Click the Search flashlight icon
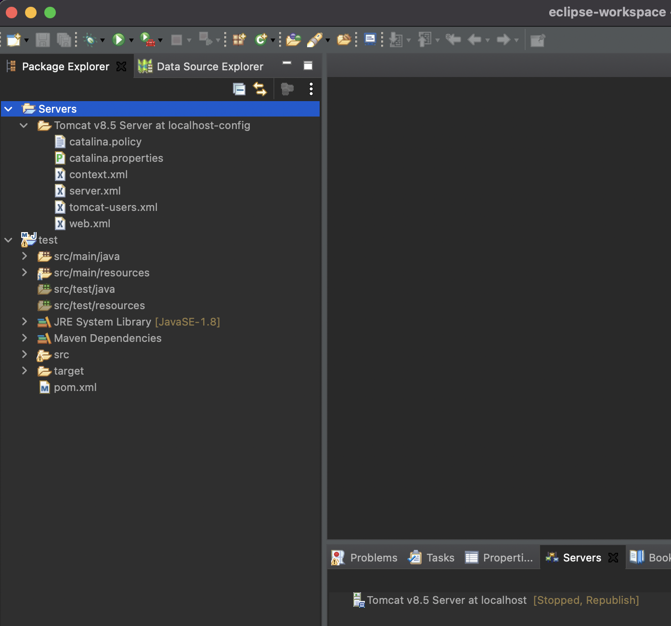The image size is (671, 626). 314,39
